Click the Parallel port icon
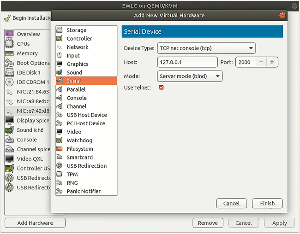This screenshot has width=300, height=234. click(60, 89)
